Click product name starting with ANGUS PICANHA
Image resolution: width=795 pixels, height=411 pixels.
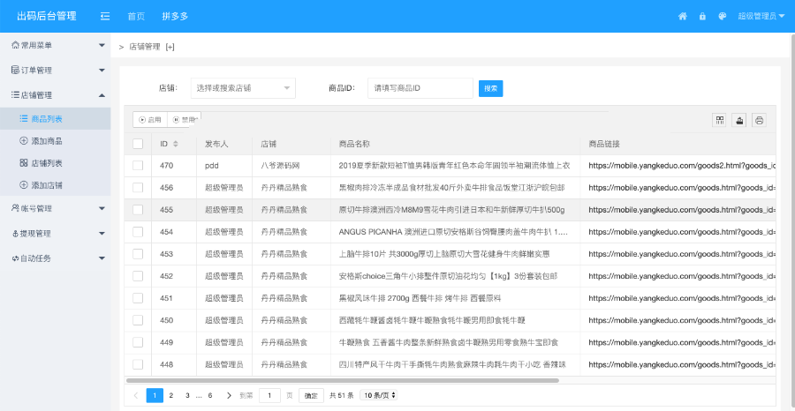pyautogui.click(x=453, y=232)
